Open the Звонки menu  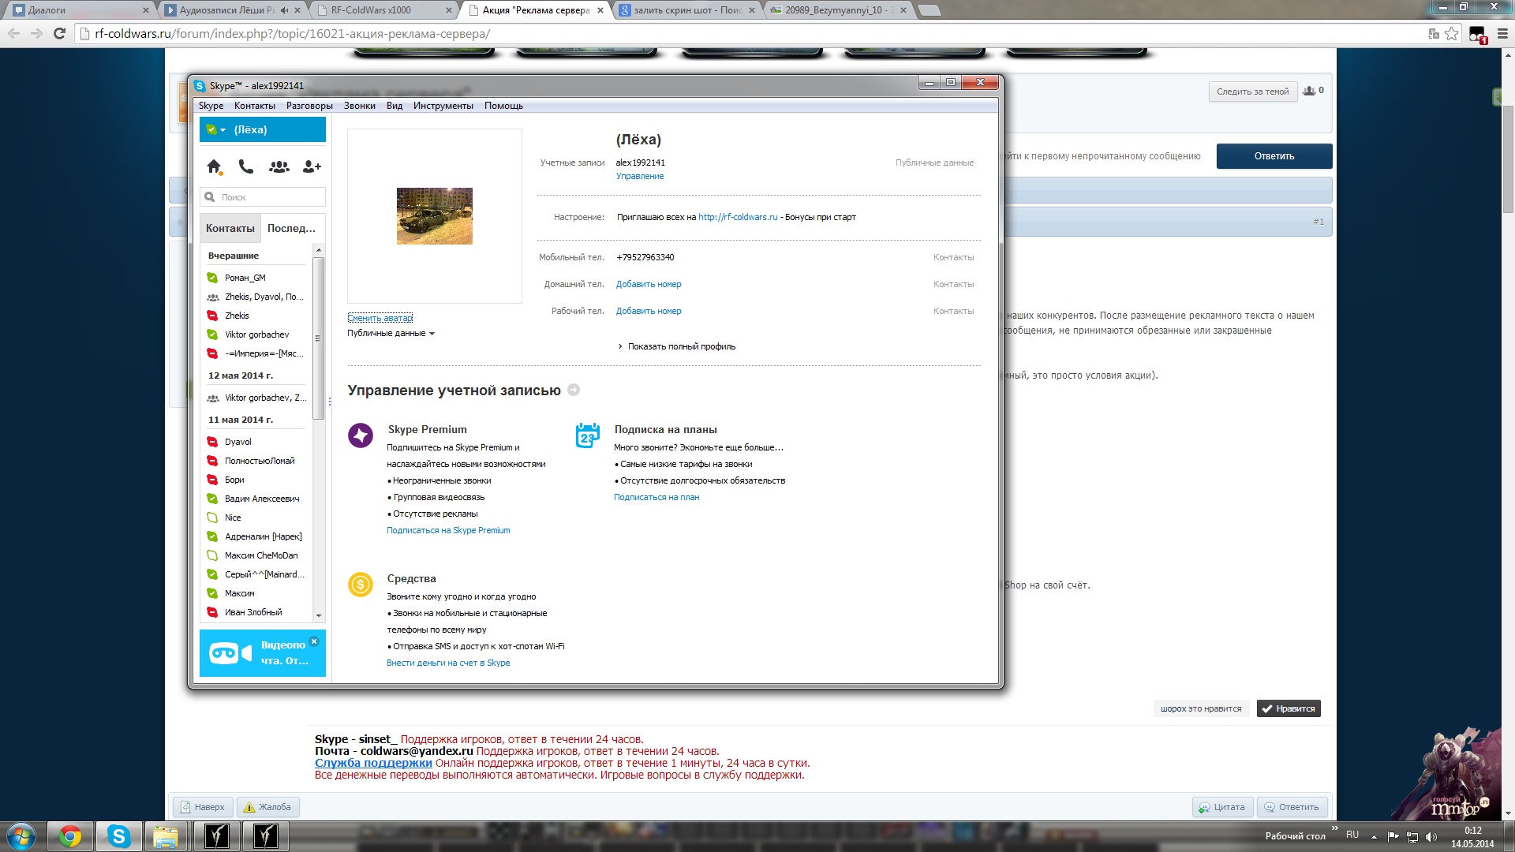[x=359, y=106]
